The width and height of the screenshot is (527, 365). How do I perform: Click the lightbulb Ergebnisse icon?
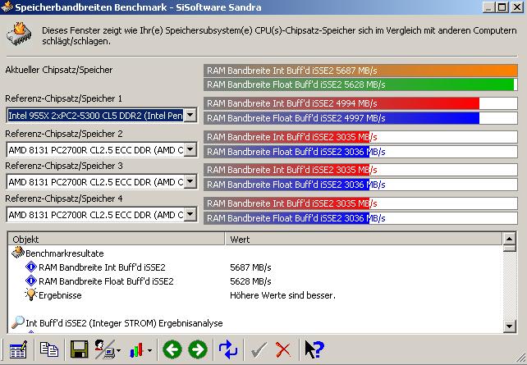coord(30,294)
